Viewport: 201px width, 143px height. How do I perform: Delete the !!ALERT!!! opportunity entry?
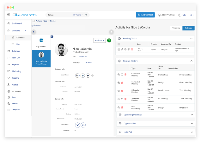click(122, 107)
